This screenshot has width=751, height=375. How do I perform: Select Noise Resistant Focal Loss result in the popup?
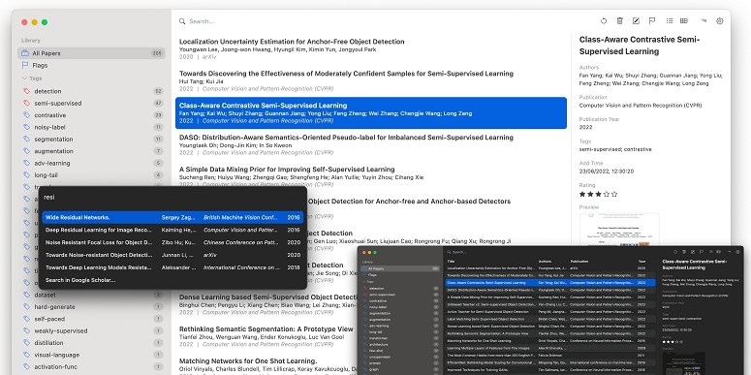tap(172, 242)
